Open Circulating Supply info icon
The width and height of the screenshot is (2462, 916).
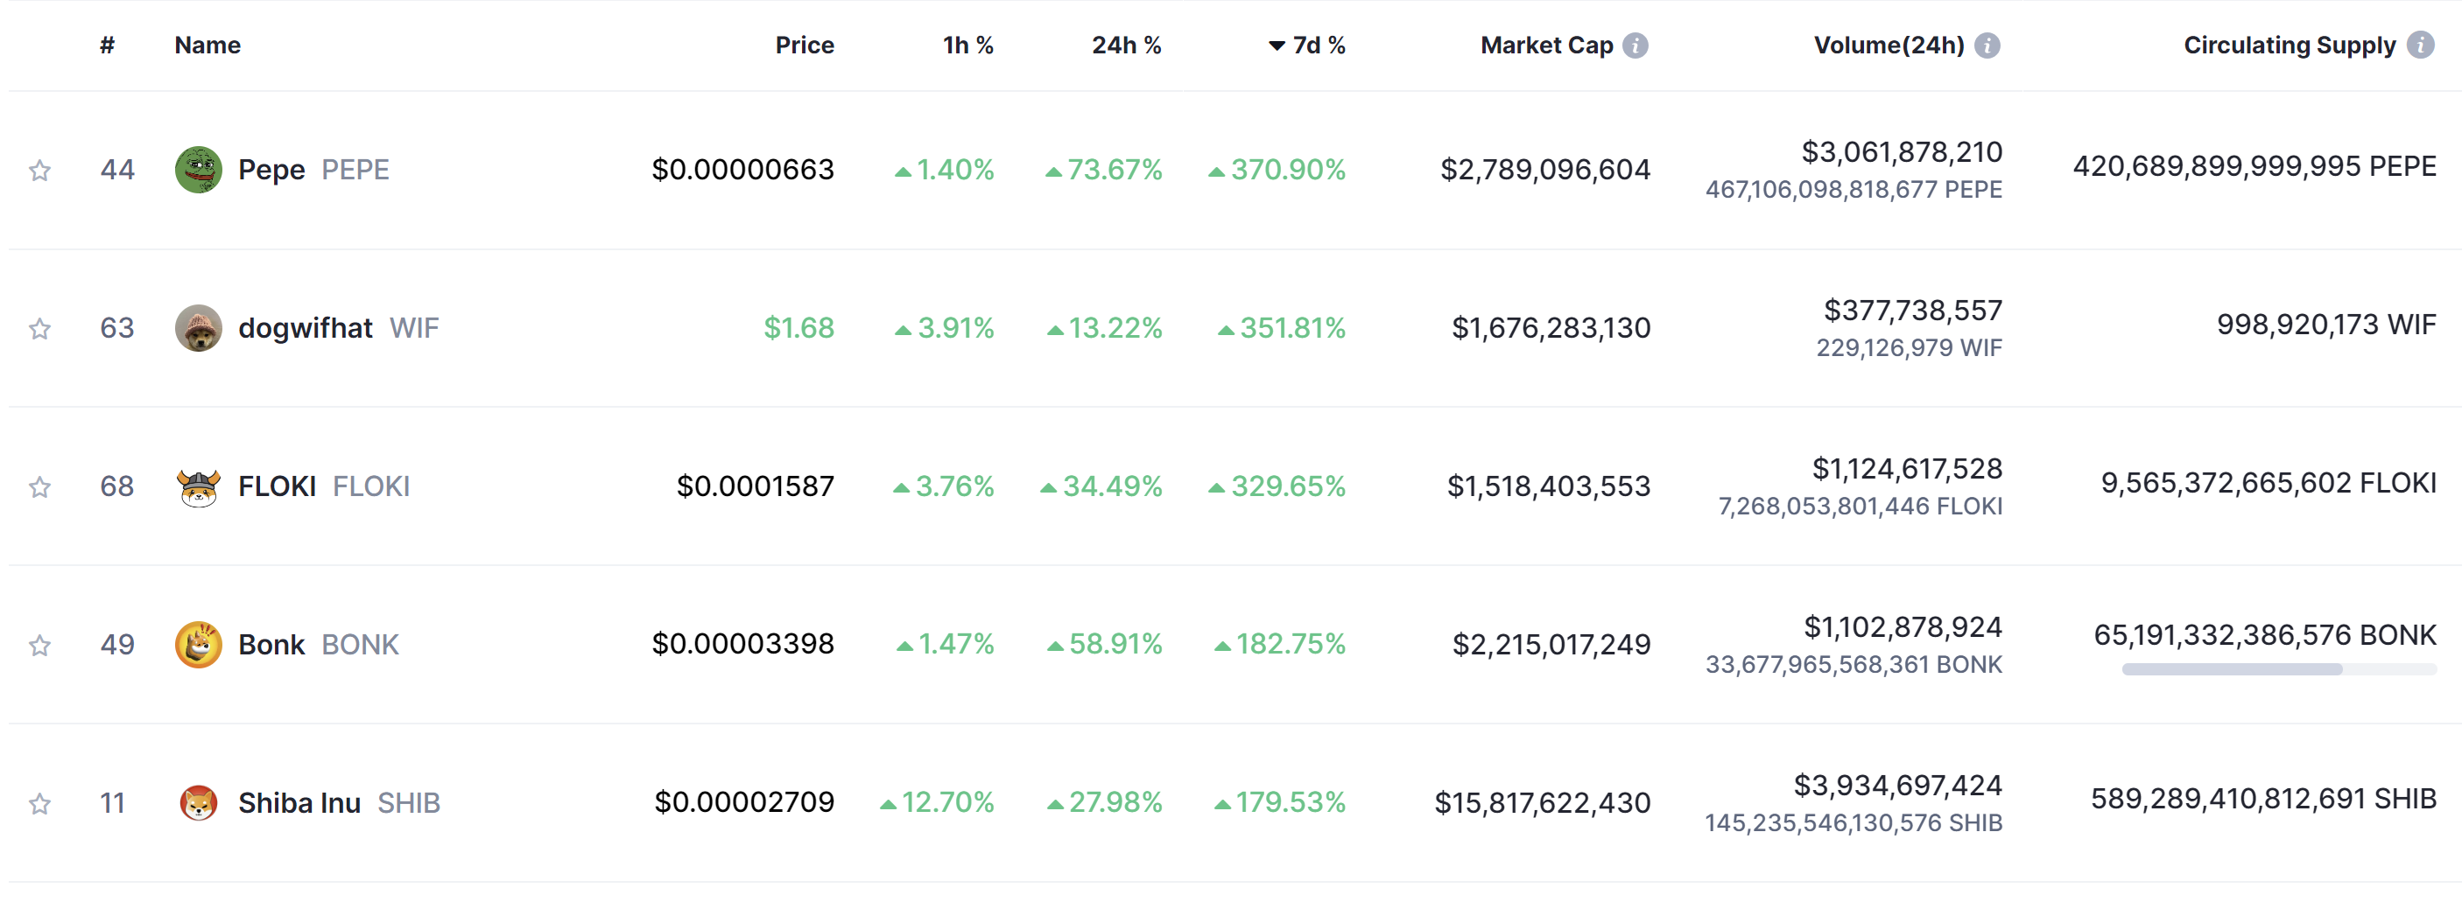pyautogui.click(x=2420, y=45)
